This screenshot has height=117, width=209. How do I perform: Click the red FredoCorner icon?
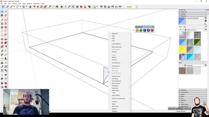click(152, 30)
